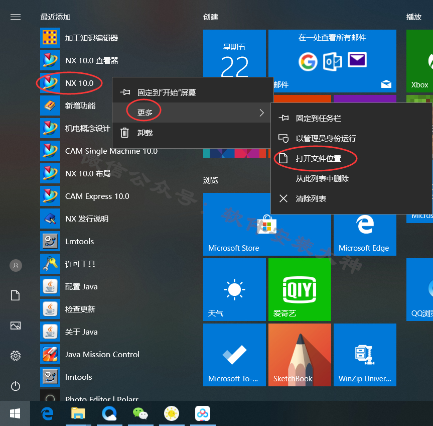Click the 许可工具 keys icon
The height and width of the screenshot is (426, 433).
pyautogui.click(x=50, y=264)
